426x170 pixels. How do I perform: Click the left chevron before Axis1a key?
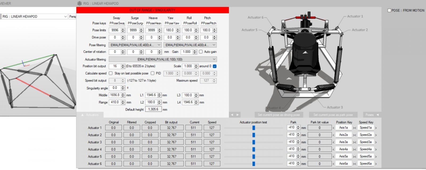(334, 128)
